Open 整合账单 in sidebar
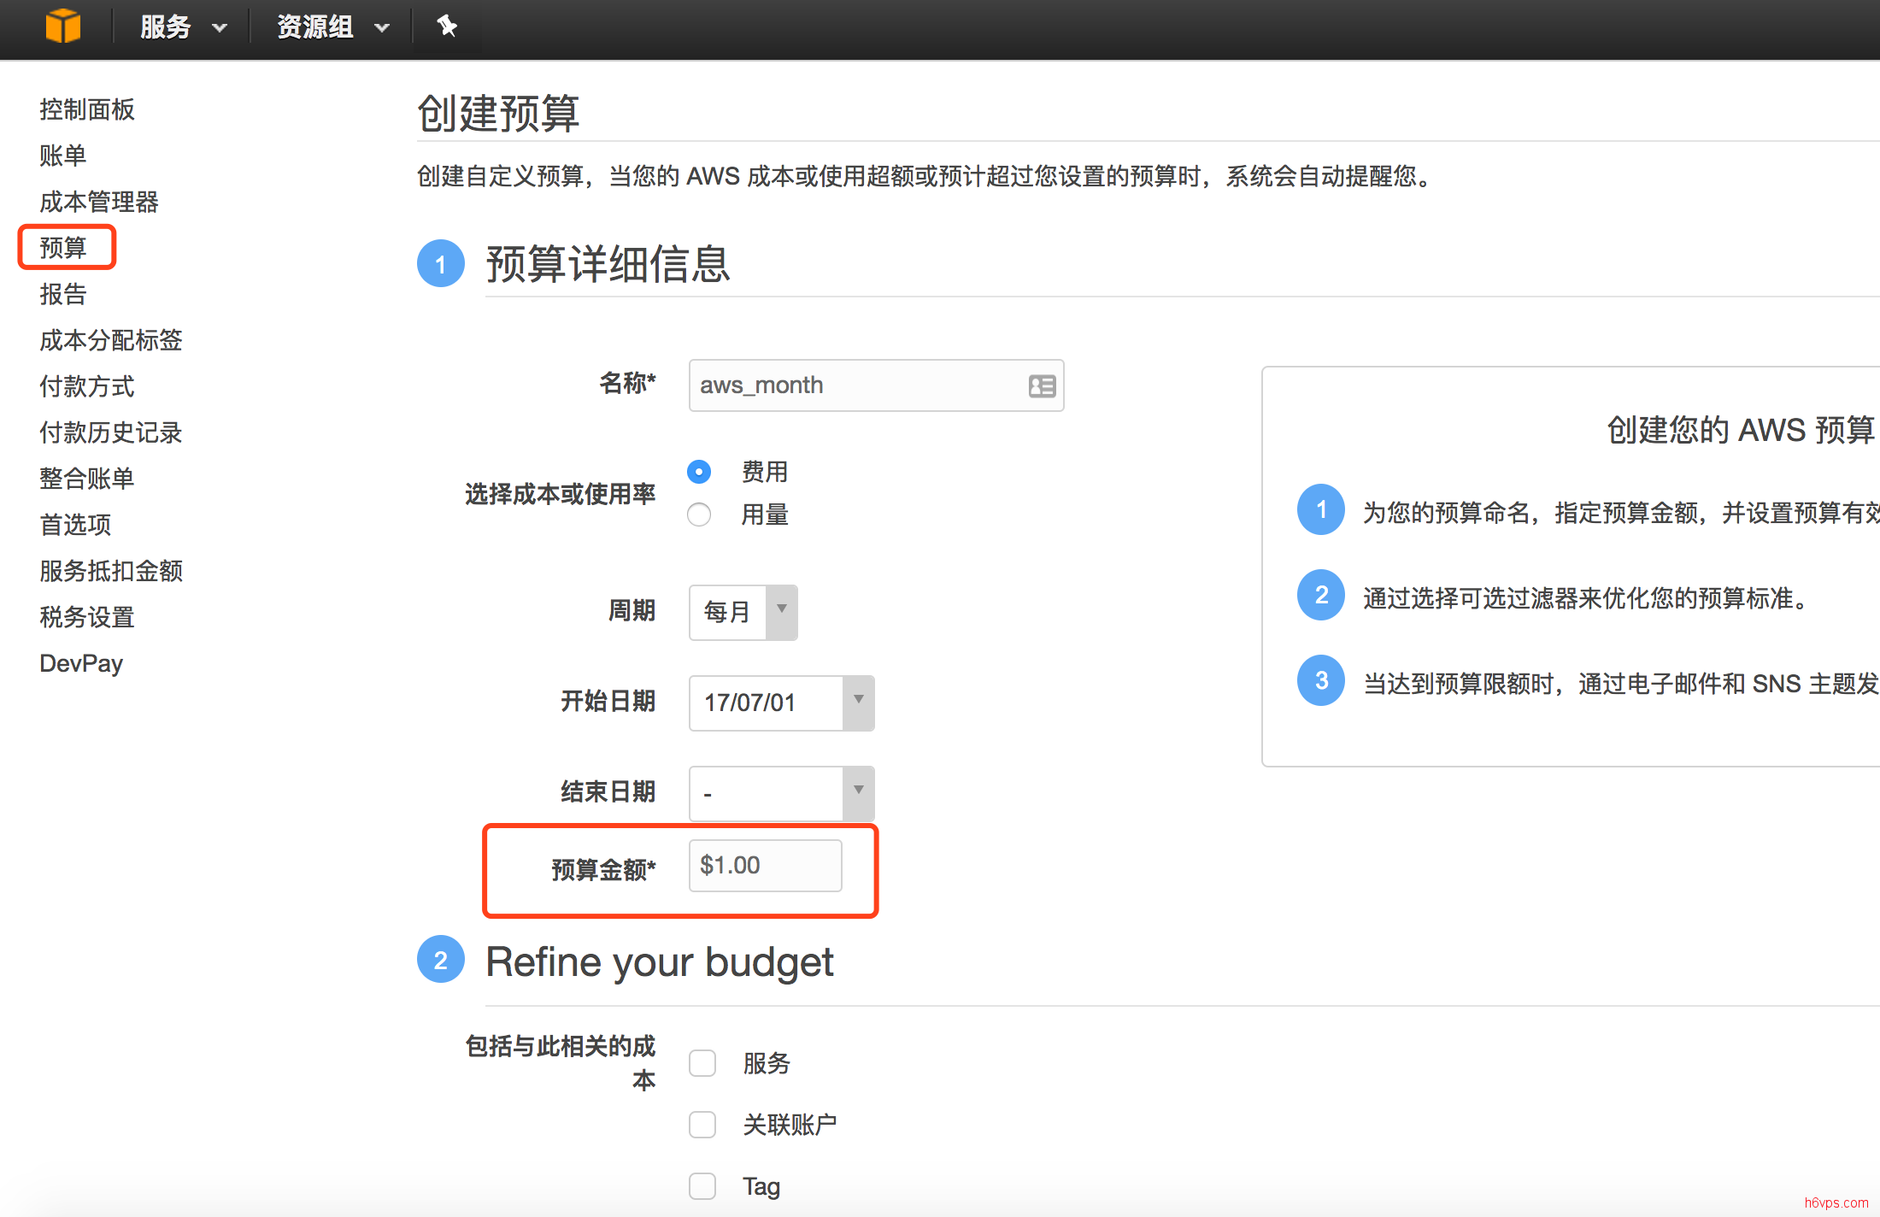This screenshot has width=1880, height=1217. (87, 479)
